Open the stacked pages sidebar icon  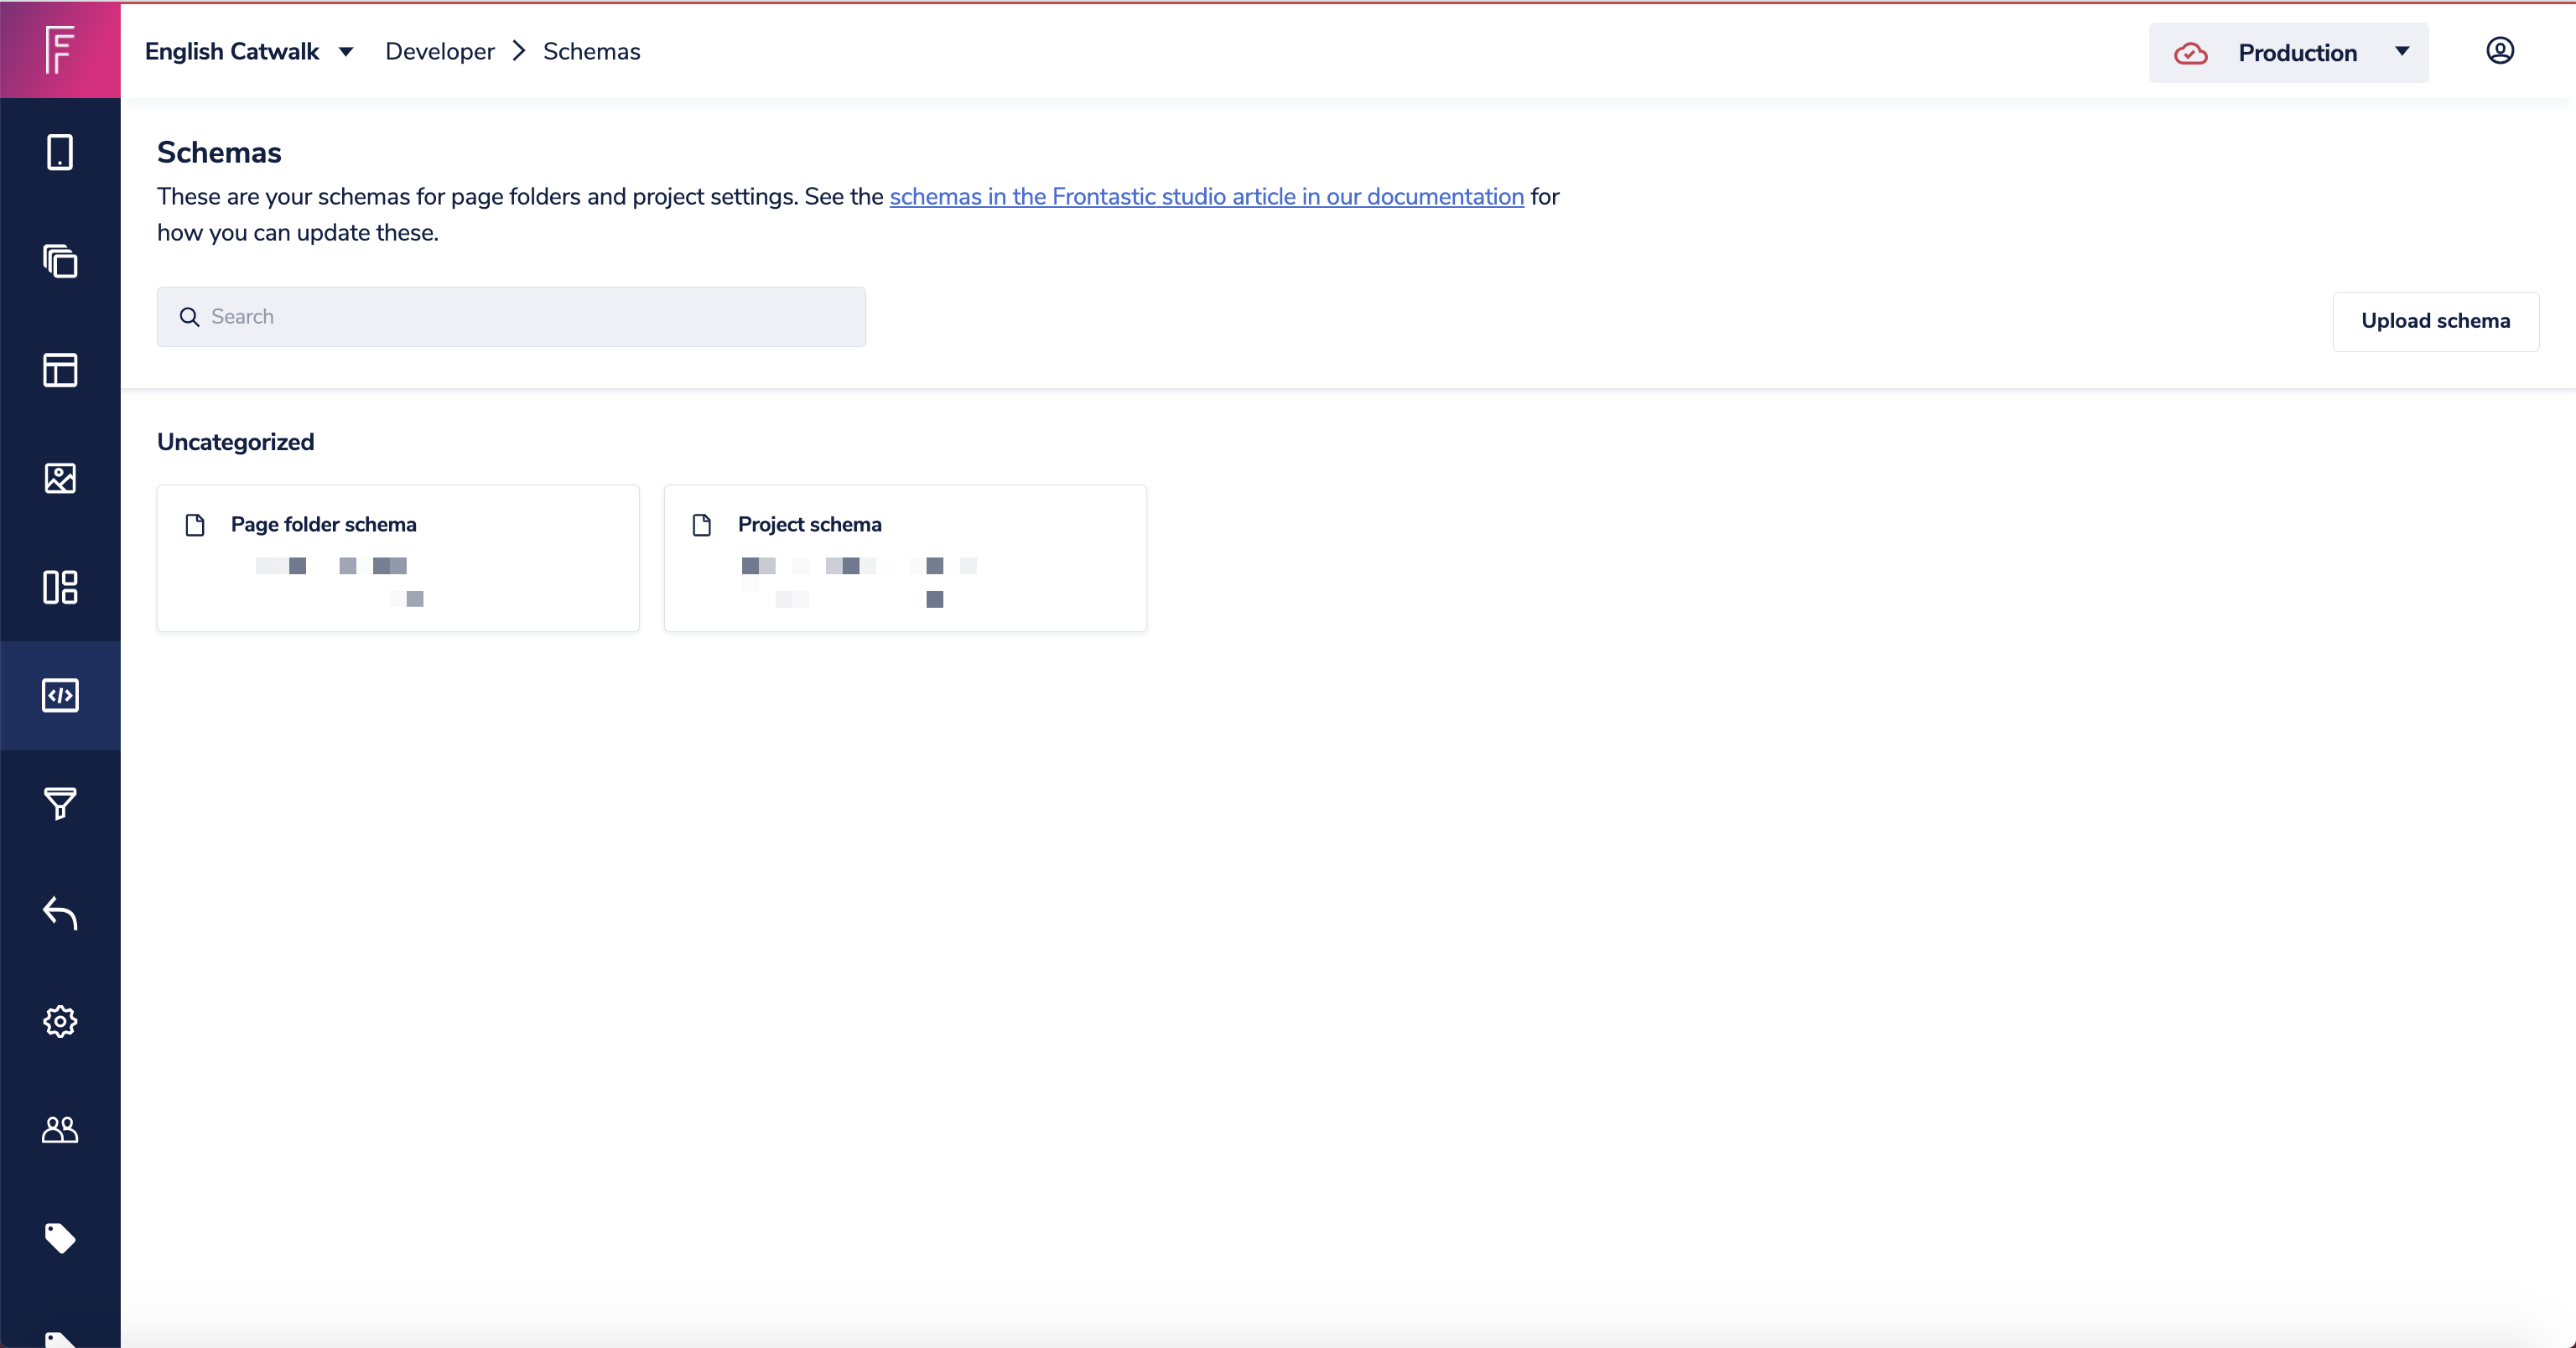click(x=60, y=261)
